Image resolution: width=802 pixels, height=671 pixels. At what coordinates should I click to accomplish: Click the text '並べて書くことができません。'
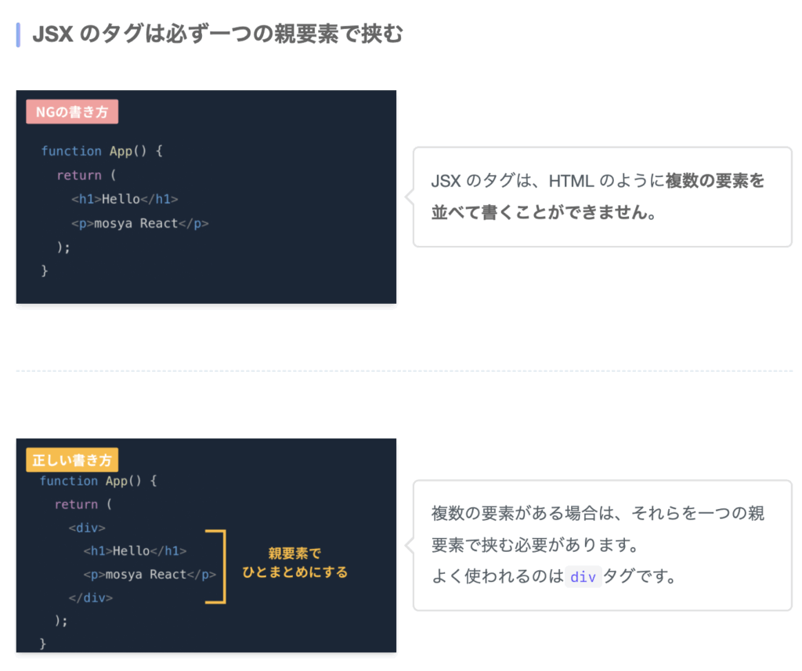(544, 211)
